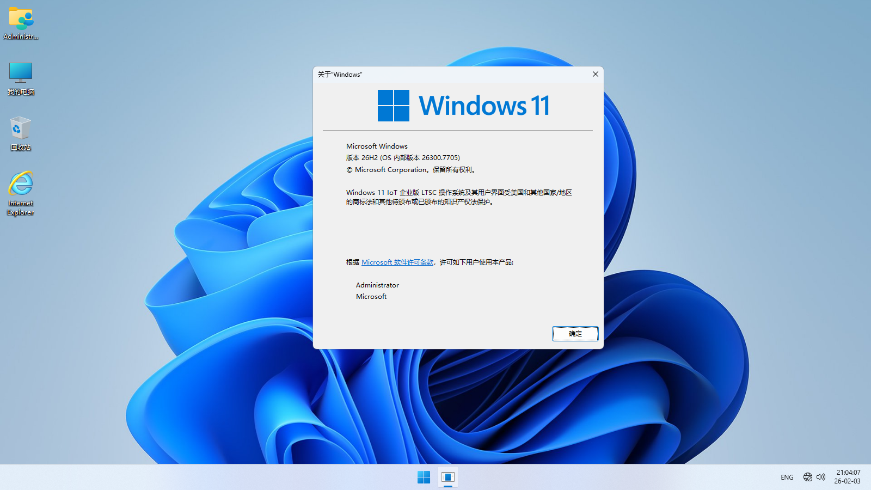Viewport: 871px width, 490px height.
Task: Select the 我的电脑 desktop icon
Action: click(x=21, y=78)
